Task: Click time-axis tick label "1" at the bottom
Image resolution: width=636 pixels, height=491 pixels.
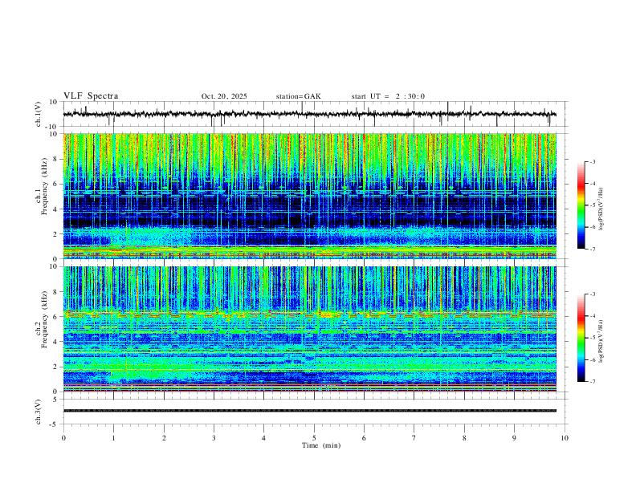Action: coord(113,438)
